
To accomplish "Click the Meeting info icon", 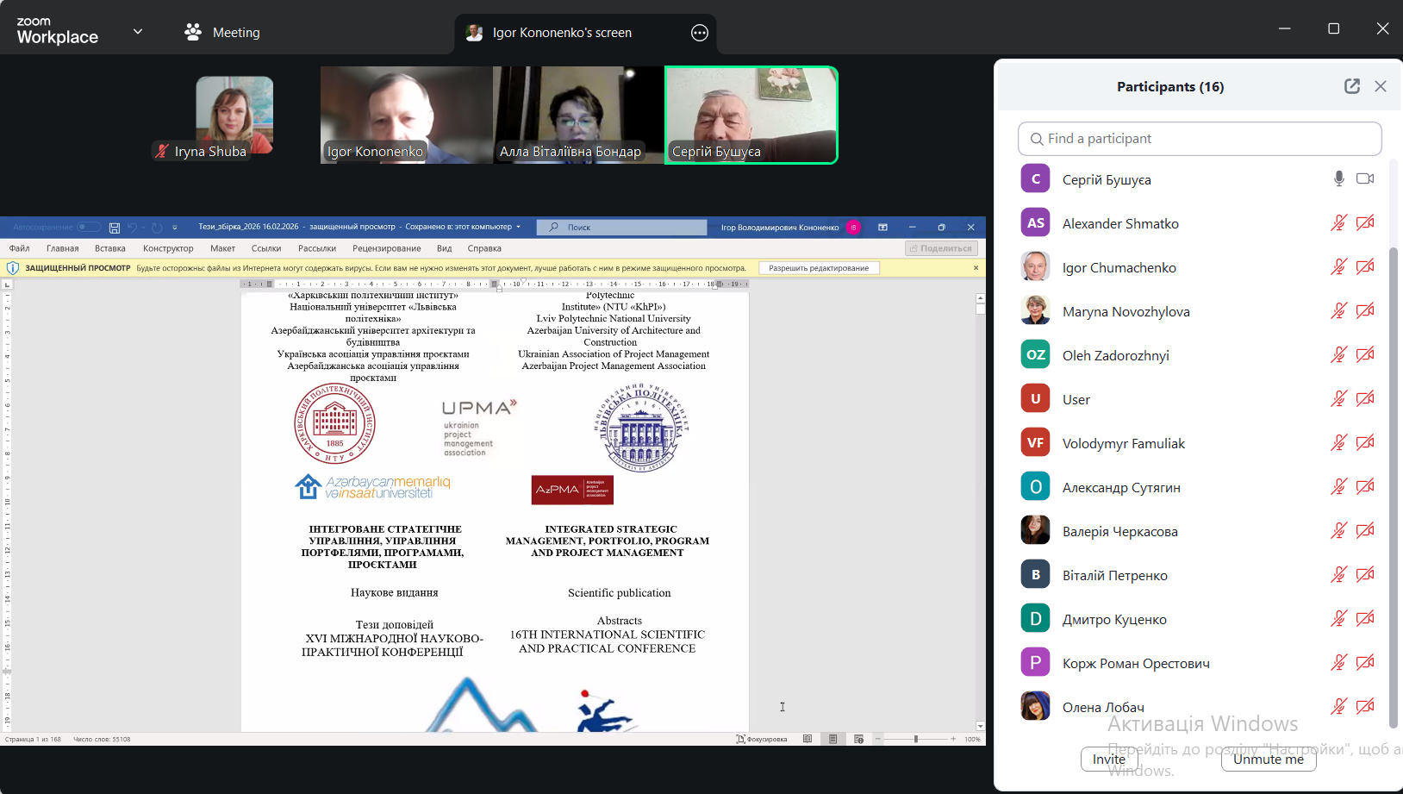I will (x=193, y=32).
